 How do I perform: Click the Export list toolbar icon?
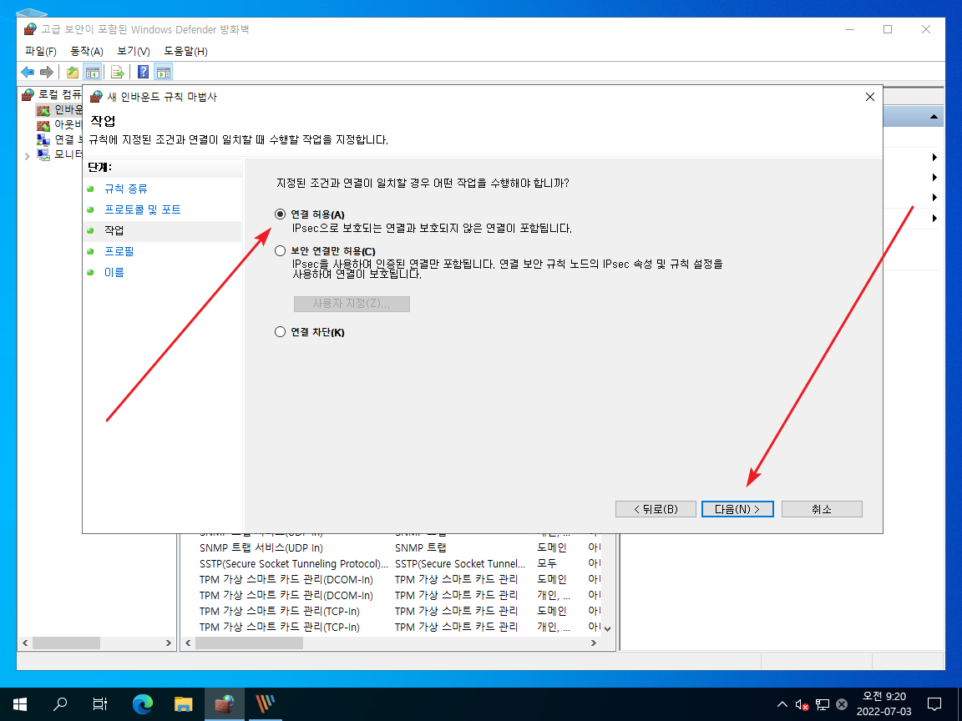118,73
